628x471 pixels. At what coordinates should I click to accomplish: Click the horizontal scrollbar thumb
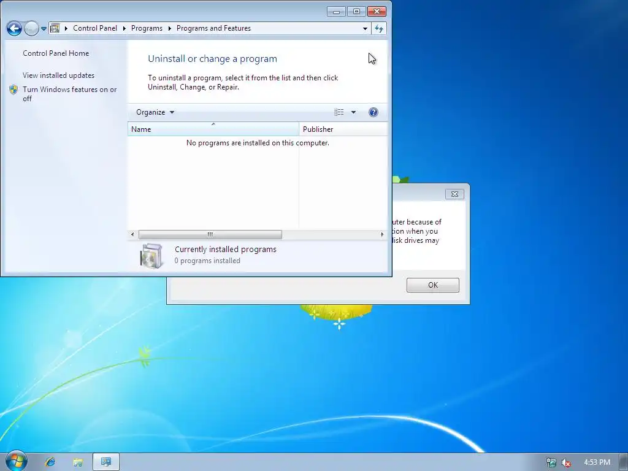coord(210,234)
